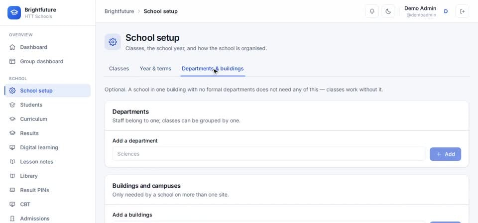The image size is (478, 223).
Task: Click the Curriculum icon in sidebar
Action: pos(12,119)
